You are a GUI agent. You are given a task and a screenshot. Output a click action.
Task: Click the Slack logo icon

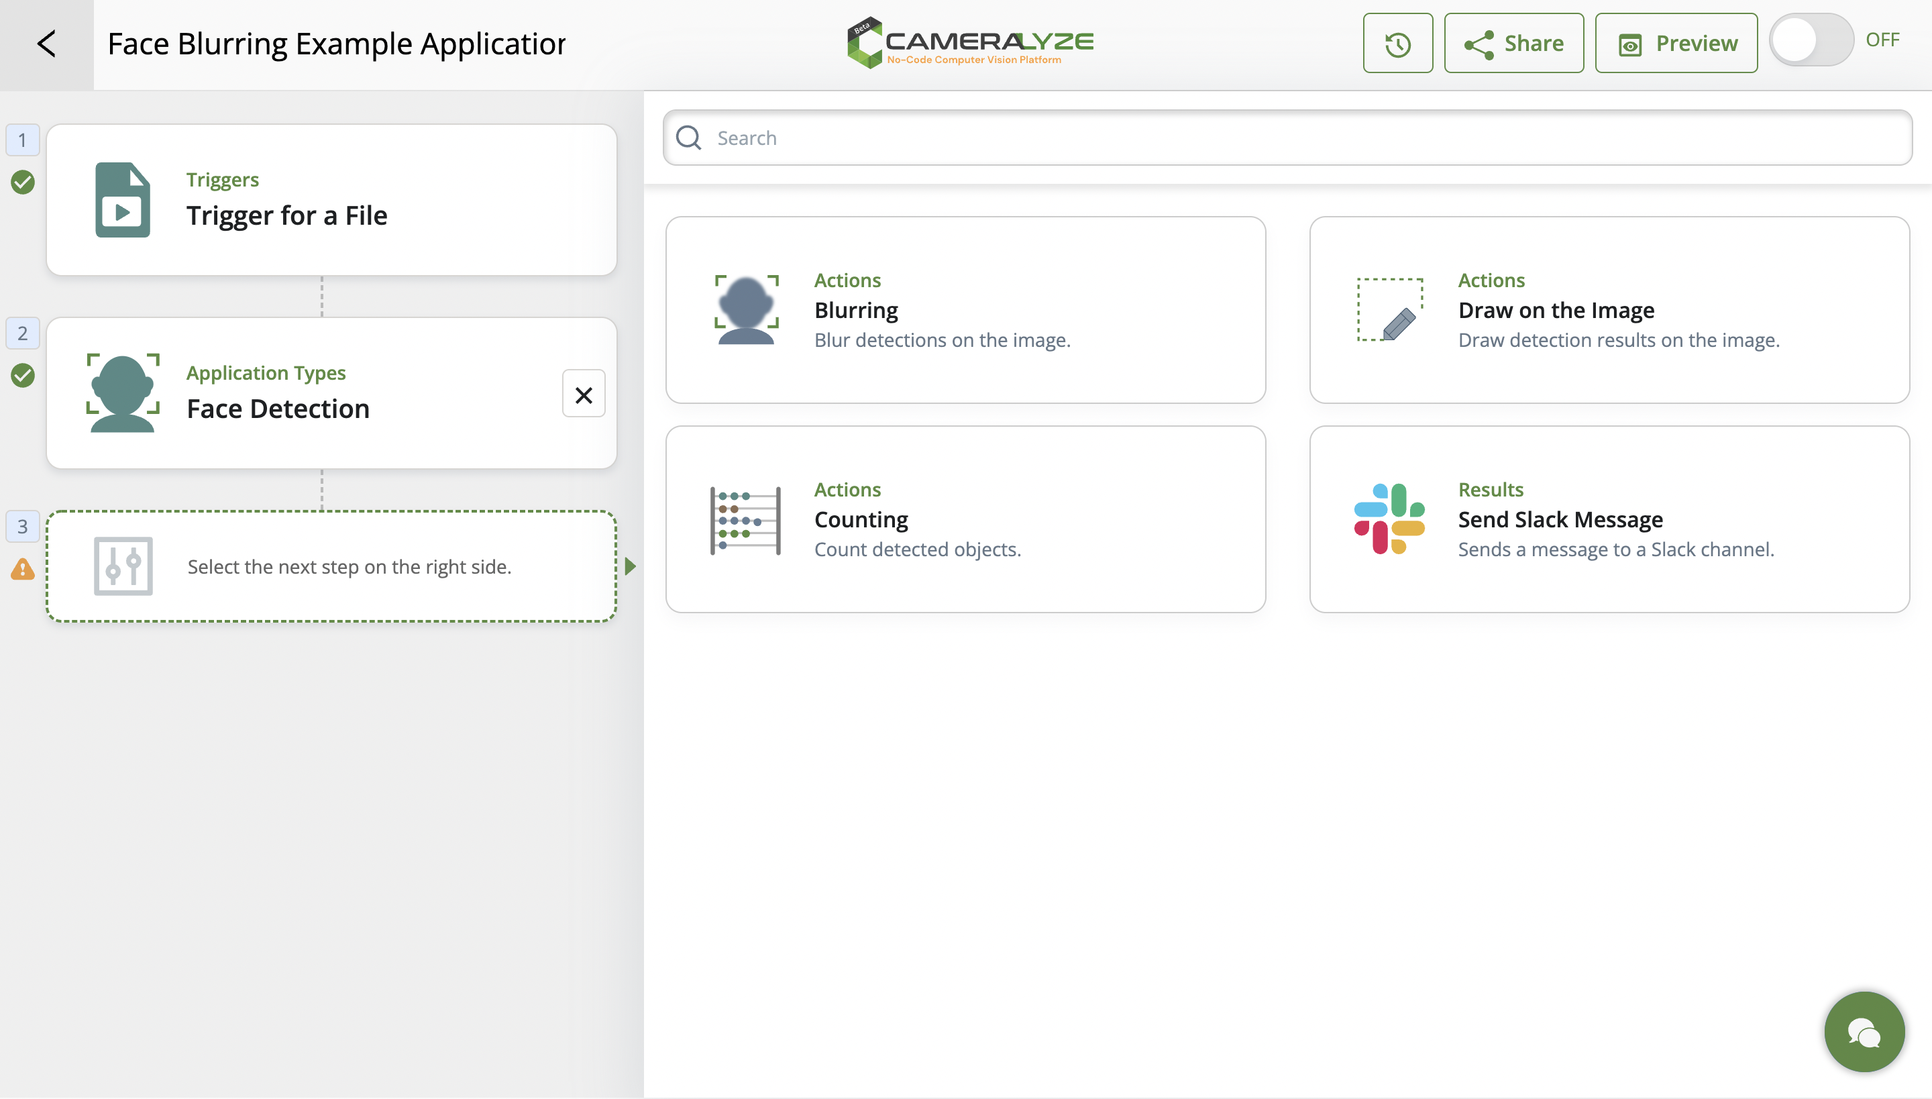tap(1389, 519)
